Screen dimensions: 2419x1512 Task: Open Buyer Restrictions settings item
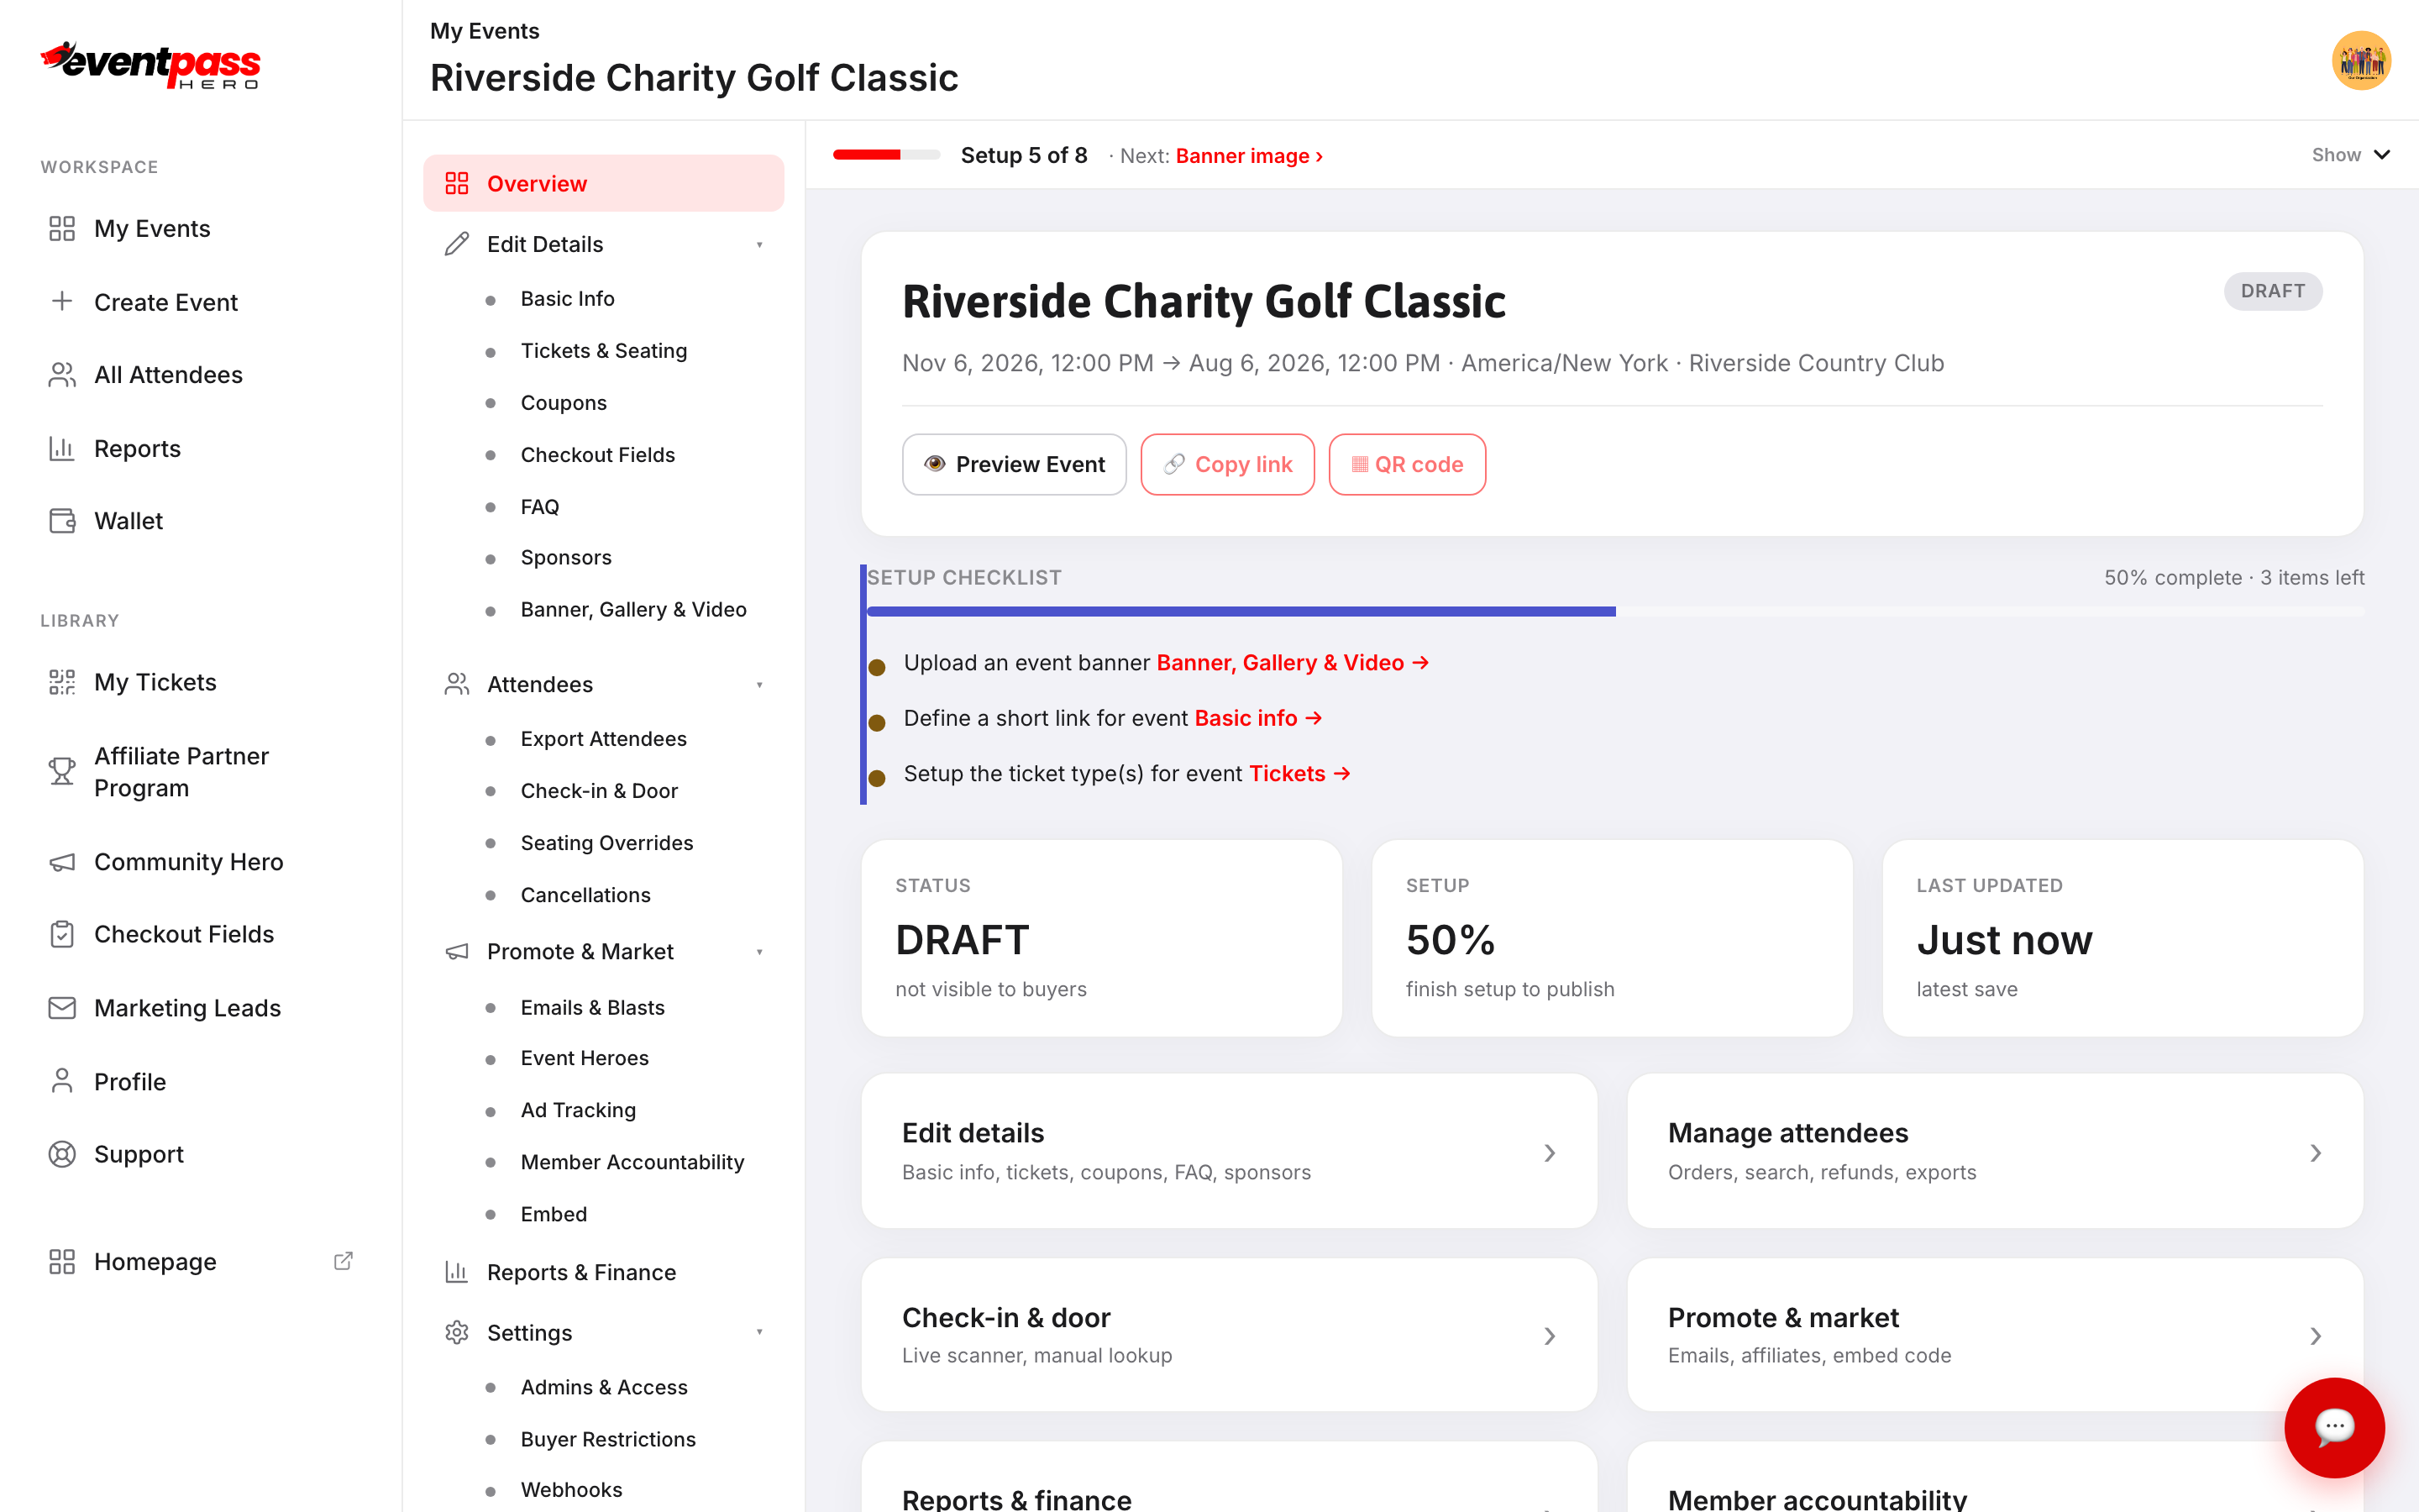click(x=608, y=1439)
